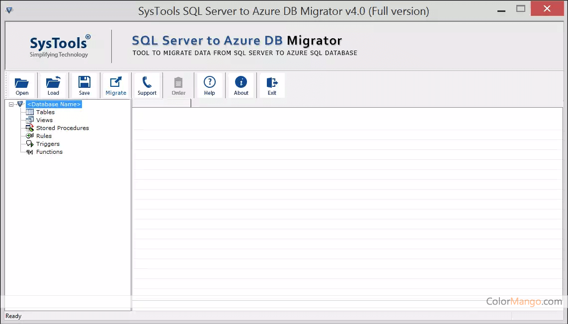The image size is (568, 324).
Task: Select the <Database Name> root node
Action: (54, 104)
